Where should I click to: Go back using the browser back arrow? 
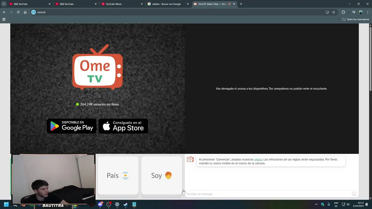coord(4,12)
